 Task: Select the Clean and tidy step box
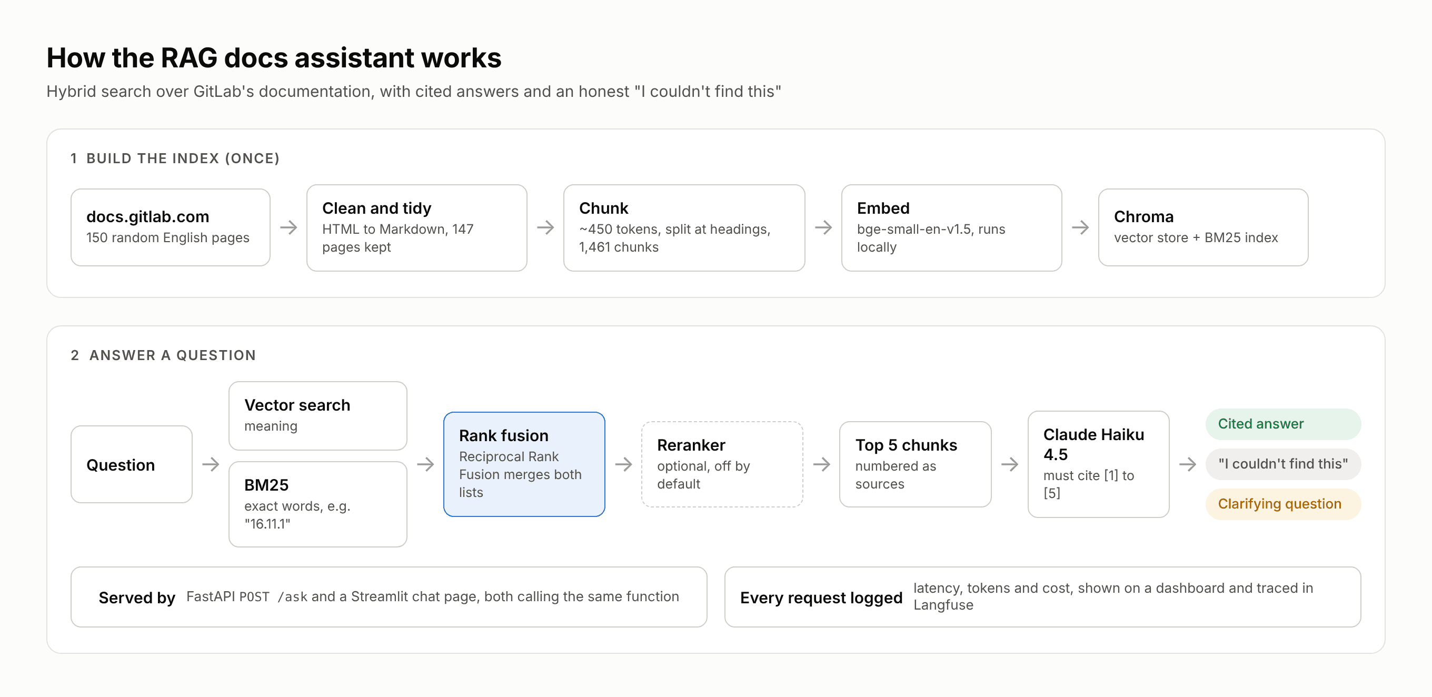[416, 228]
